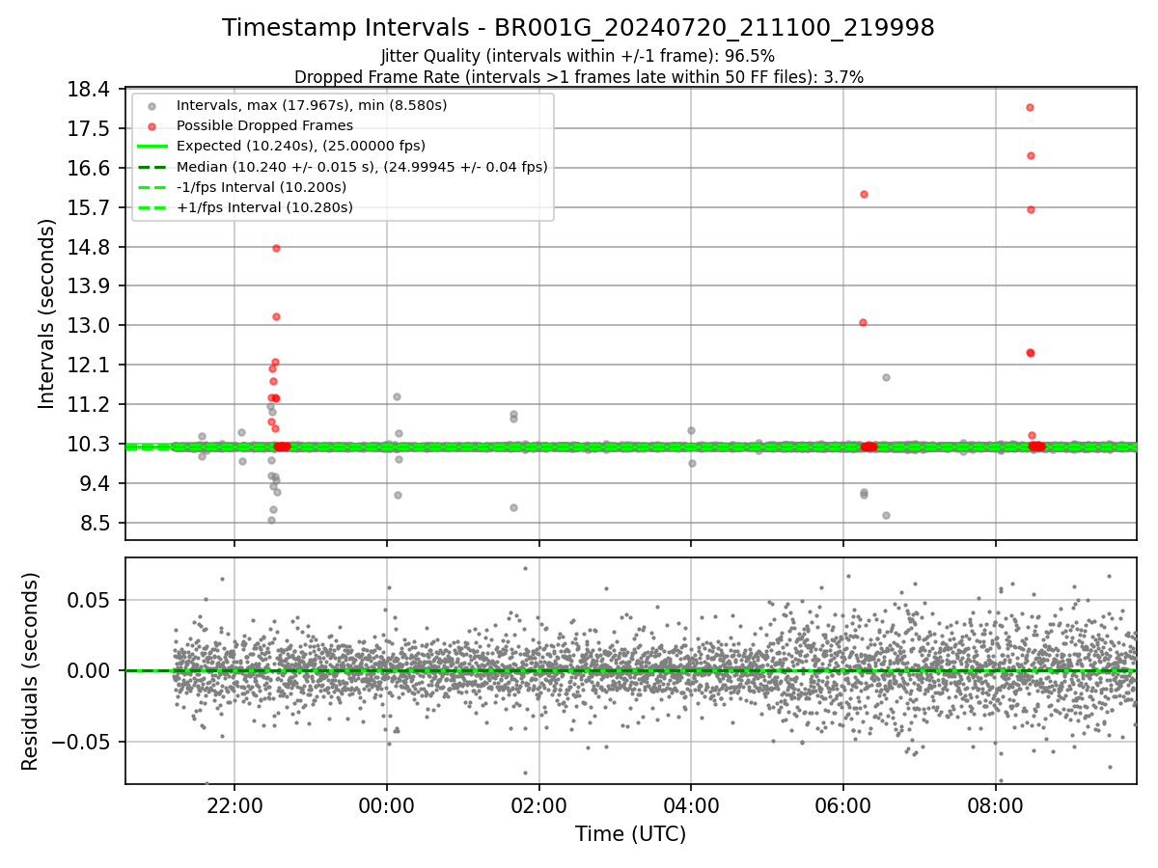Click the red dot marker in the legend

pos(152,125)
